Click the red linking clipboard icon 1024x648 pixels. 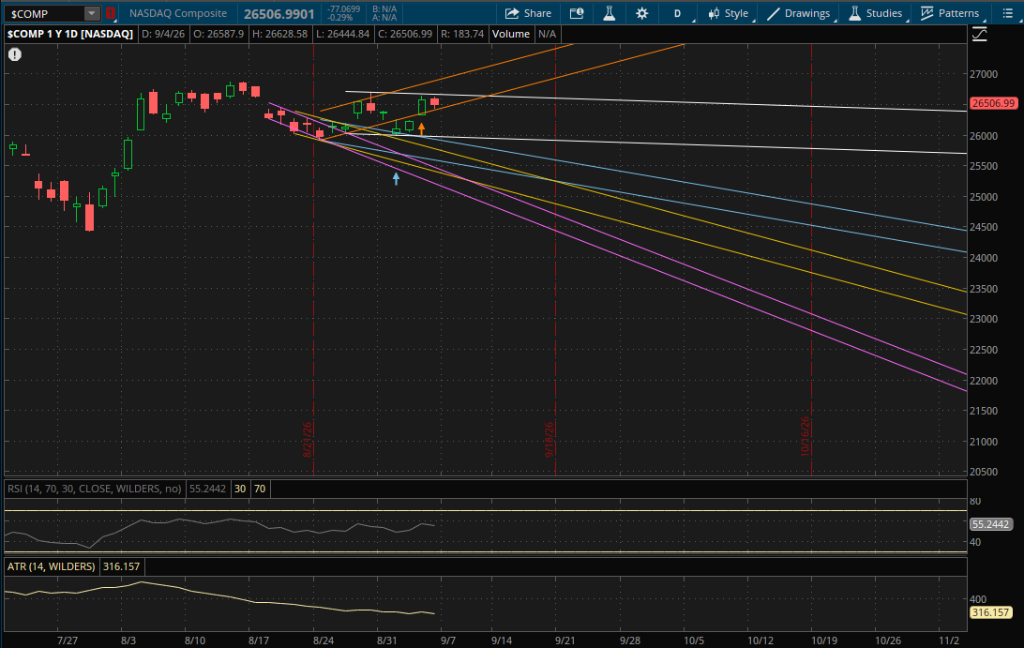click(111, 13)
